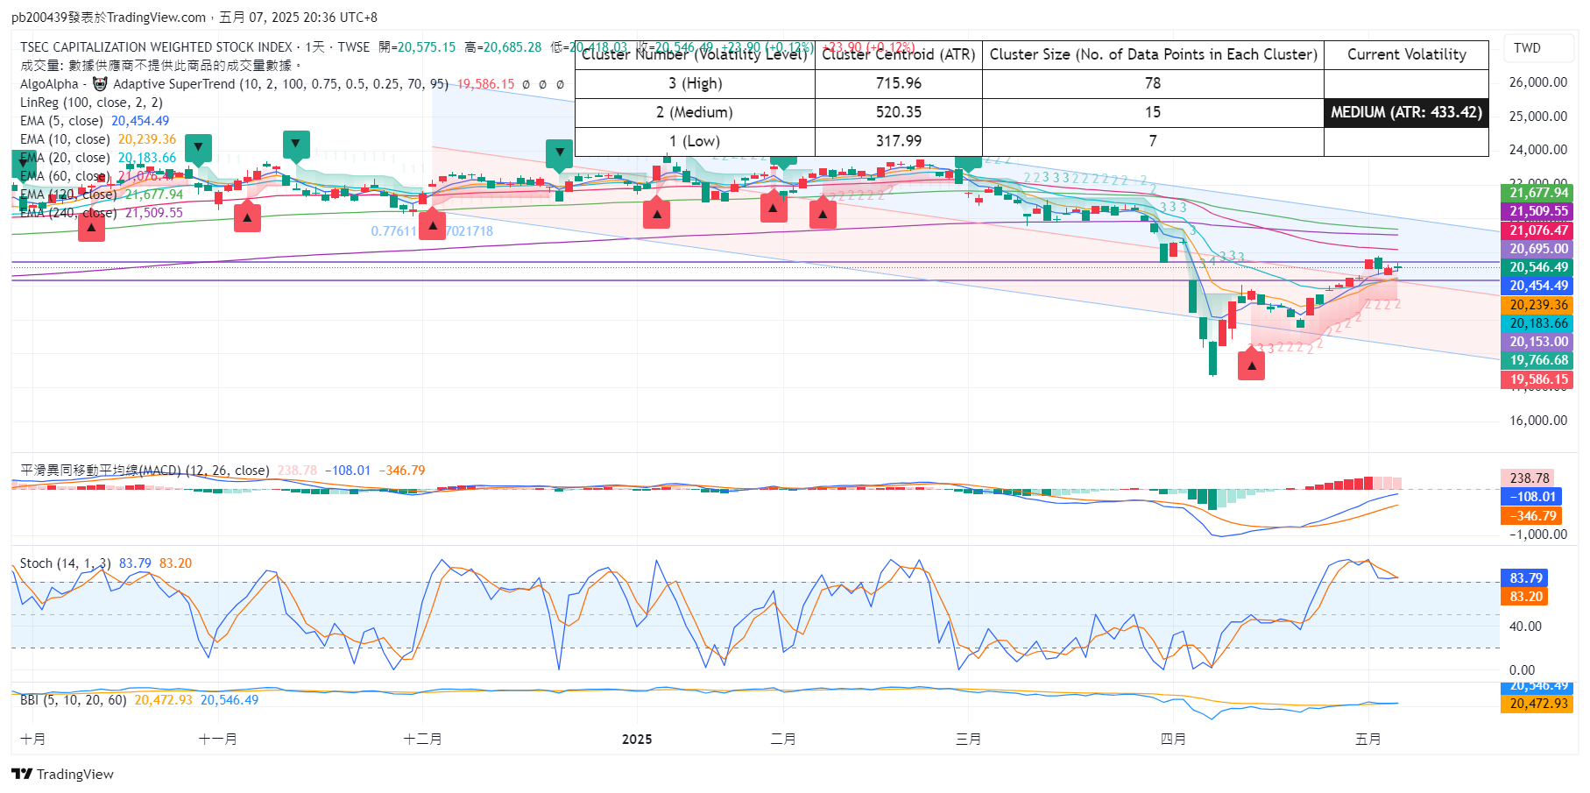The image size is (1590, 793).
Task: Click the orange 20,239.36 price axis label
Action: (1538, 305)
